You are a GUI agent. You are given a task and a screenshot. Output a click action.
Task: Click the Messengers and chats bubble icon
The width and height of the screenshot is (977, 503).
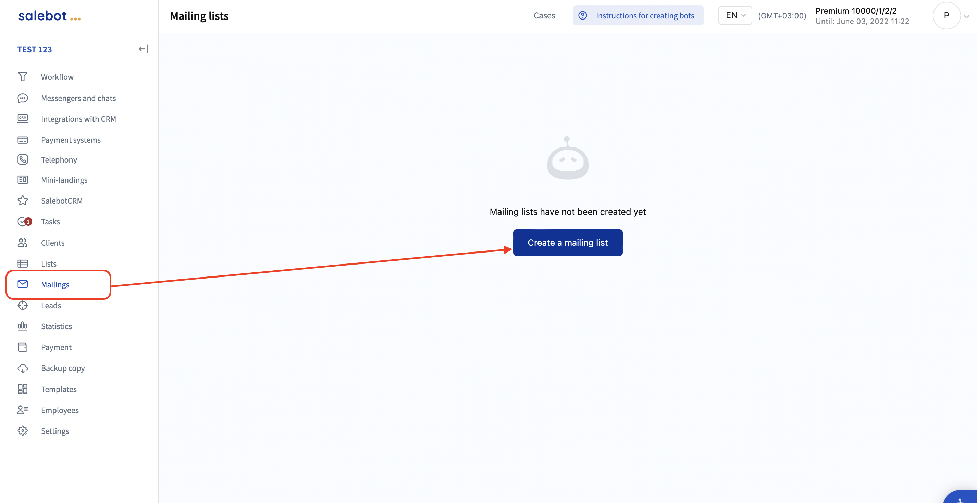point(23,98)
